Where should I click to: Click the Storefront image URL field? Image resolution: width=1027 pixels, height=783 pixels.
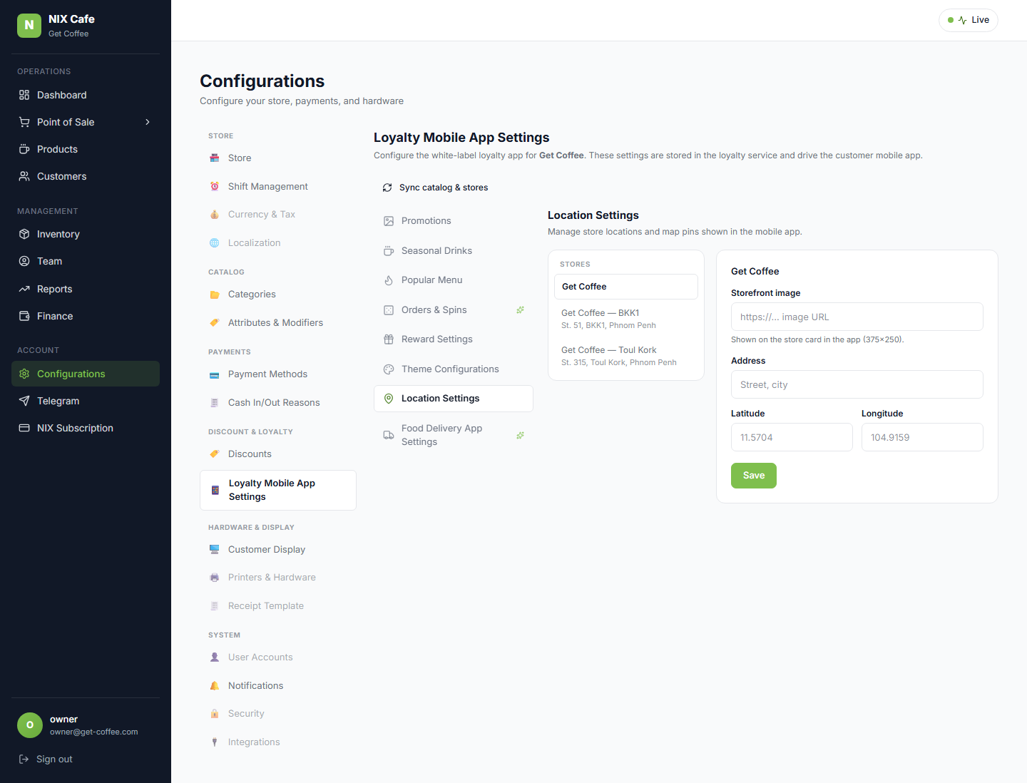857,317
